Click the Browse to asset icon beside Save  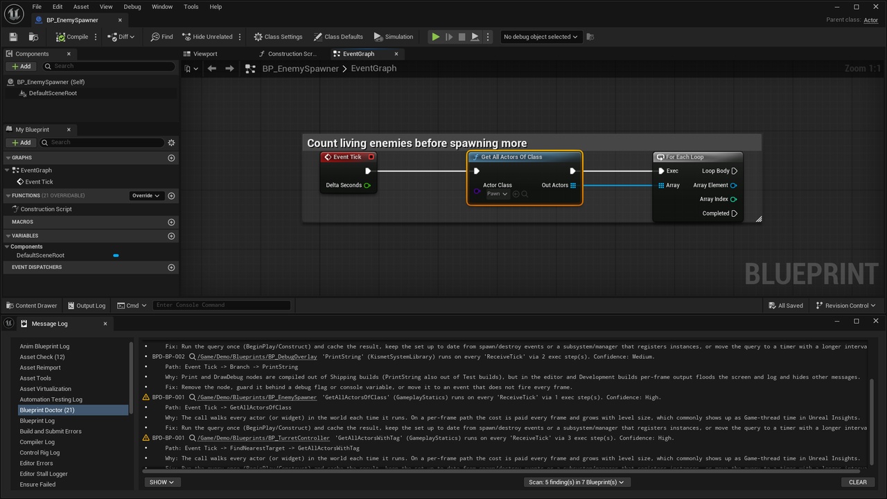(x=33, y=37)
